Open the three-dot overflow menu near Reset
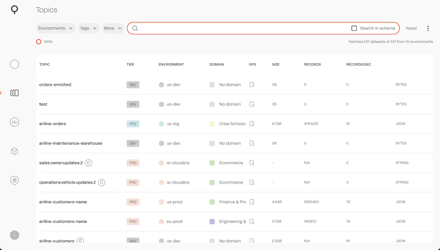The height and width of the screenshot is (250, 440). 428,28
